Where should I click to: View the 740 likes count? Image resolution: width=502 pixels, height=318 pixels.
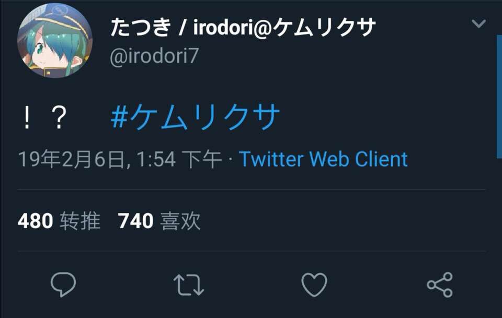(x=136, y=221)
